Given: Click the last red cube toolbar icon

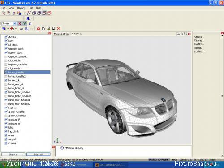Looking at the screenshot, I should pyautogui.click(x=49, y=13).
